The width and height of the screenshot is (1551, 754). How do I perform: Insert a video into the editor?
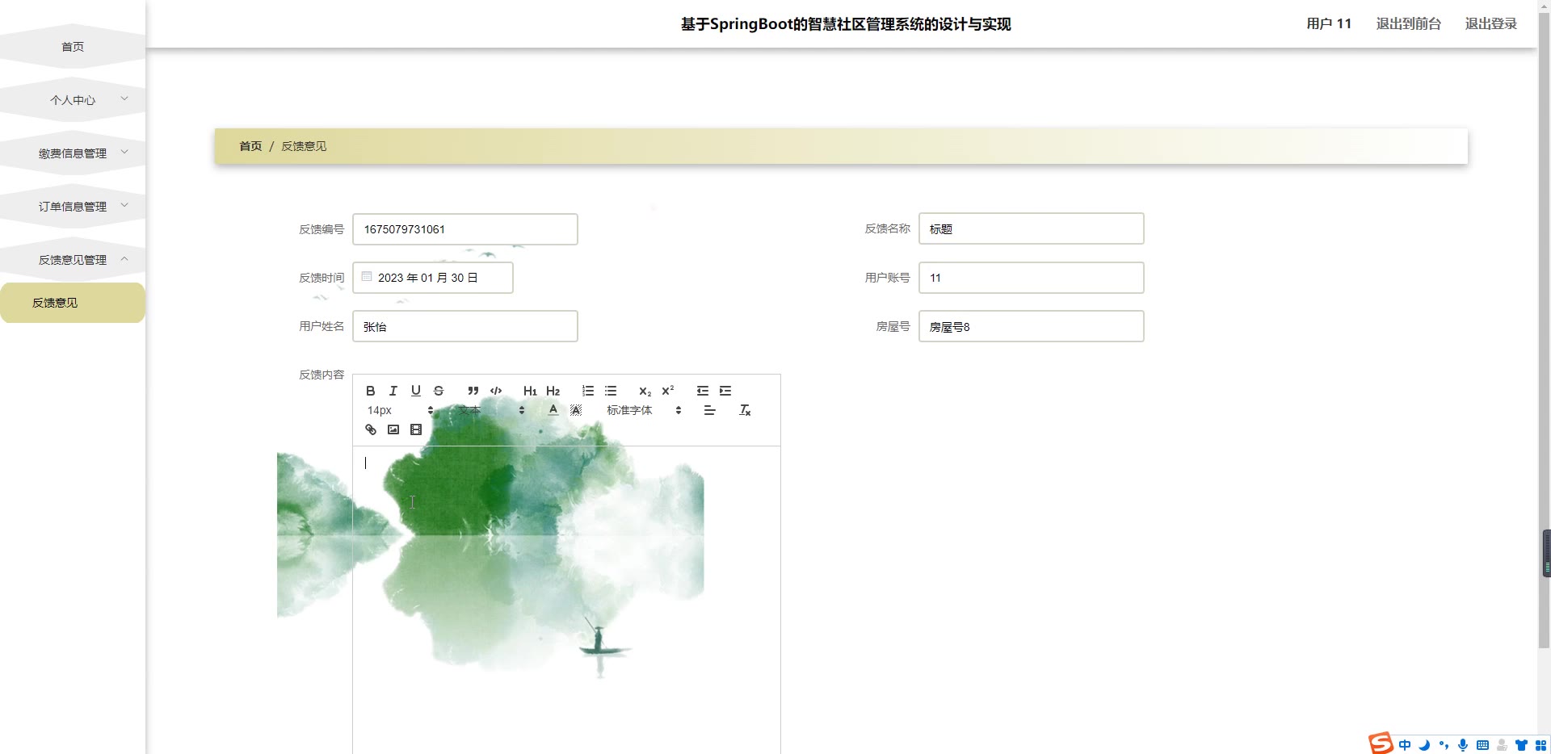[416, 429]
